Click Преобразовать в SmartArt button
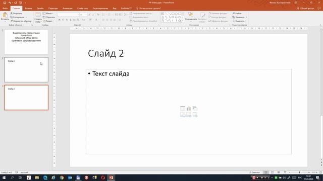Screen dimensions: 323x181 [144, 21]
